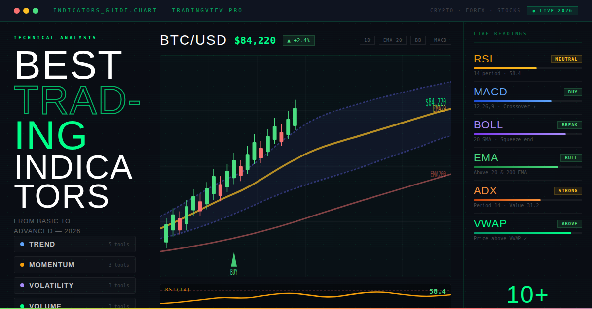Click the ABOVE badge on the VWAP reading
592x309 pixels.
tap(570, 224)
